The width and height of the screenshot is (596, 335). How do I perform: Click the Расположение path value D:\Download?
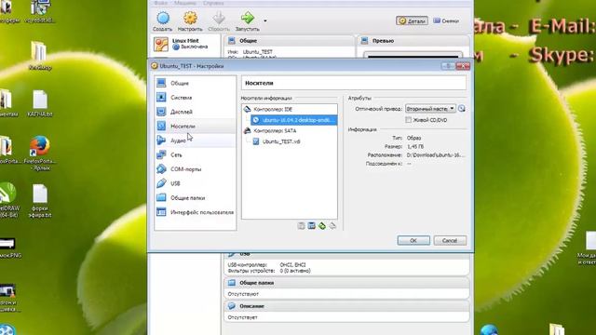click(x=435, y=155)
